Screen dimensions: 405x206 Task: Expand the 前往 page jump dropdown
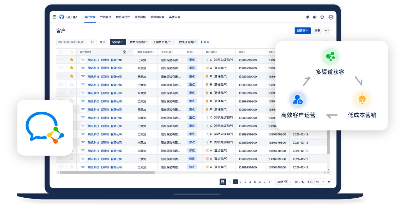[x=320, y=182]
